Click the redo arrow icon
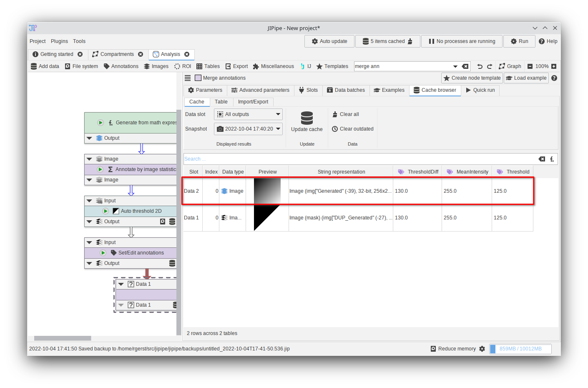This screenshot has width=588, height=388. [x=490, y=66]
